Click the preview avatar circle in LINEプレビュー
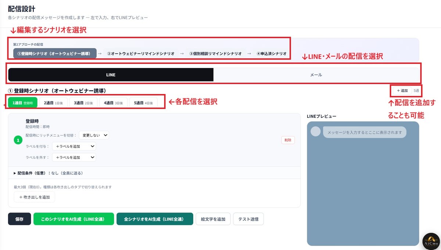 pos(315,131)
